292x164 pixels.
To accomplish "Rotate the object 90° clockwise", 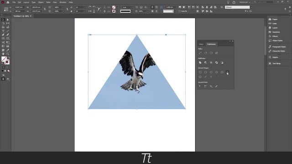I will click(x=90, y=7).
